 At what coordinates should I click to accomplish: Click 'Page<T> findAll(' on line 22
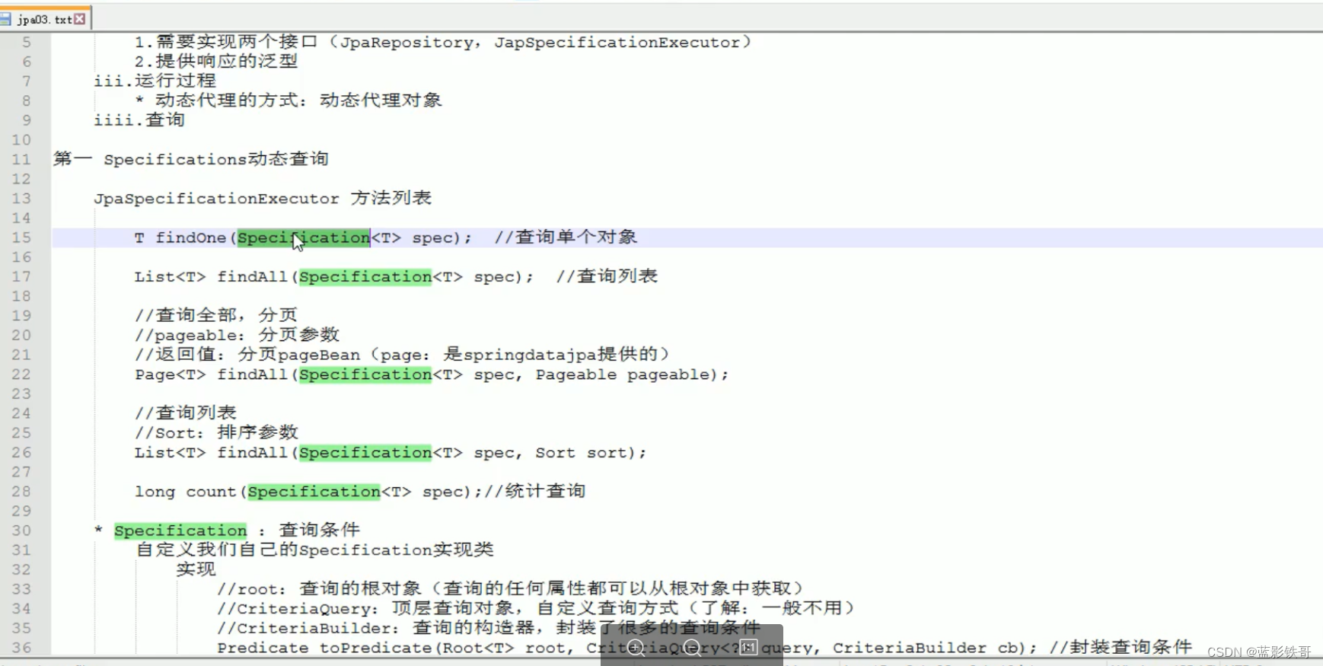click(x=216, y=374)
